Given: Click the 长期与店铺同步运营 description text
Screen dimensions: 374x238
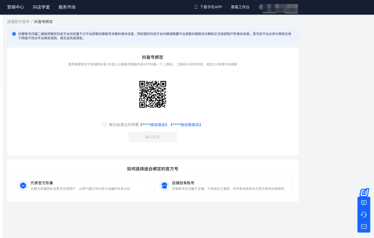Looking at the screenshot, I should point(80,189).
